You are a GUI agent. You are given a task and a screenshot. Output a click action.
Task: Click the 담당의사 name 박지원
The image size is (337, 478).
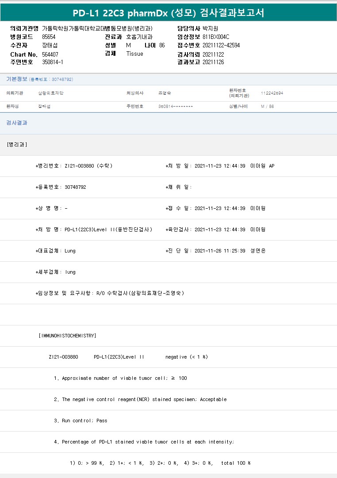pyautogui.click(x=211, y=28)
